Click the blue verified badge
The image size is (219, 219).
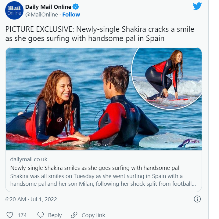coord(76,7)
